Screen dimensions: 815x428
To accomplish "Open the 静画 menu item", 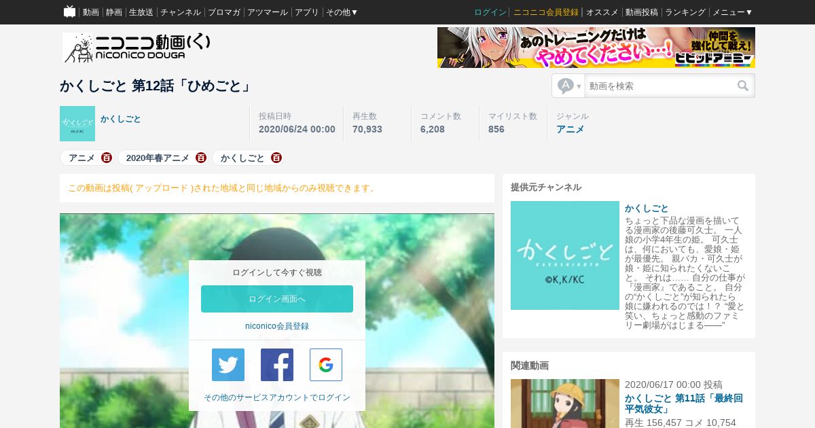I will 114,12.
